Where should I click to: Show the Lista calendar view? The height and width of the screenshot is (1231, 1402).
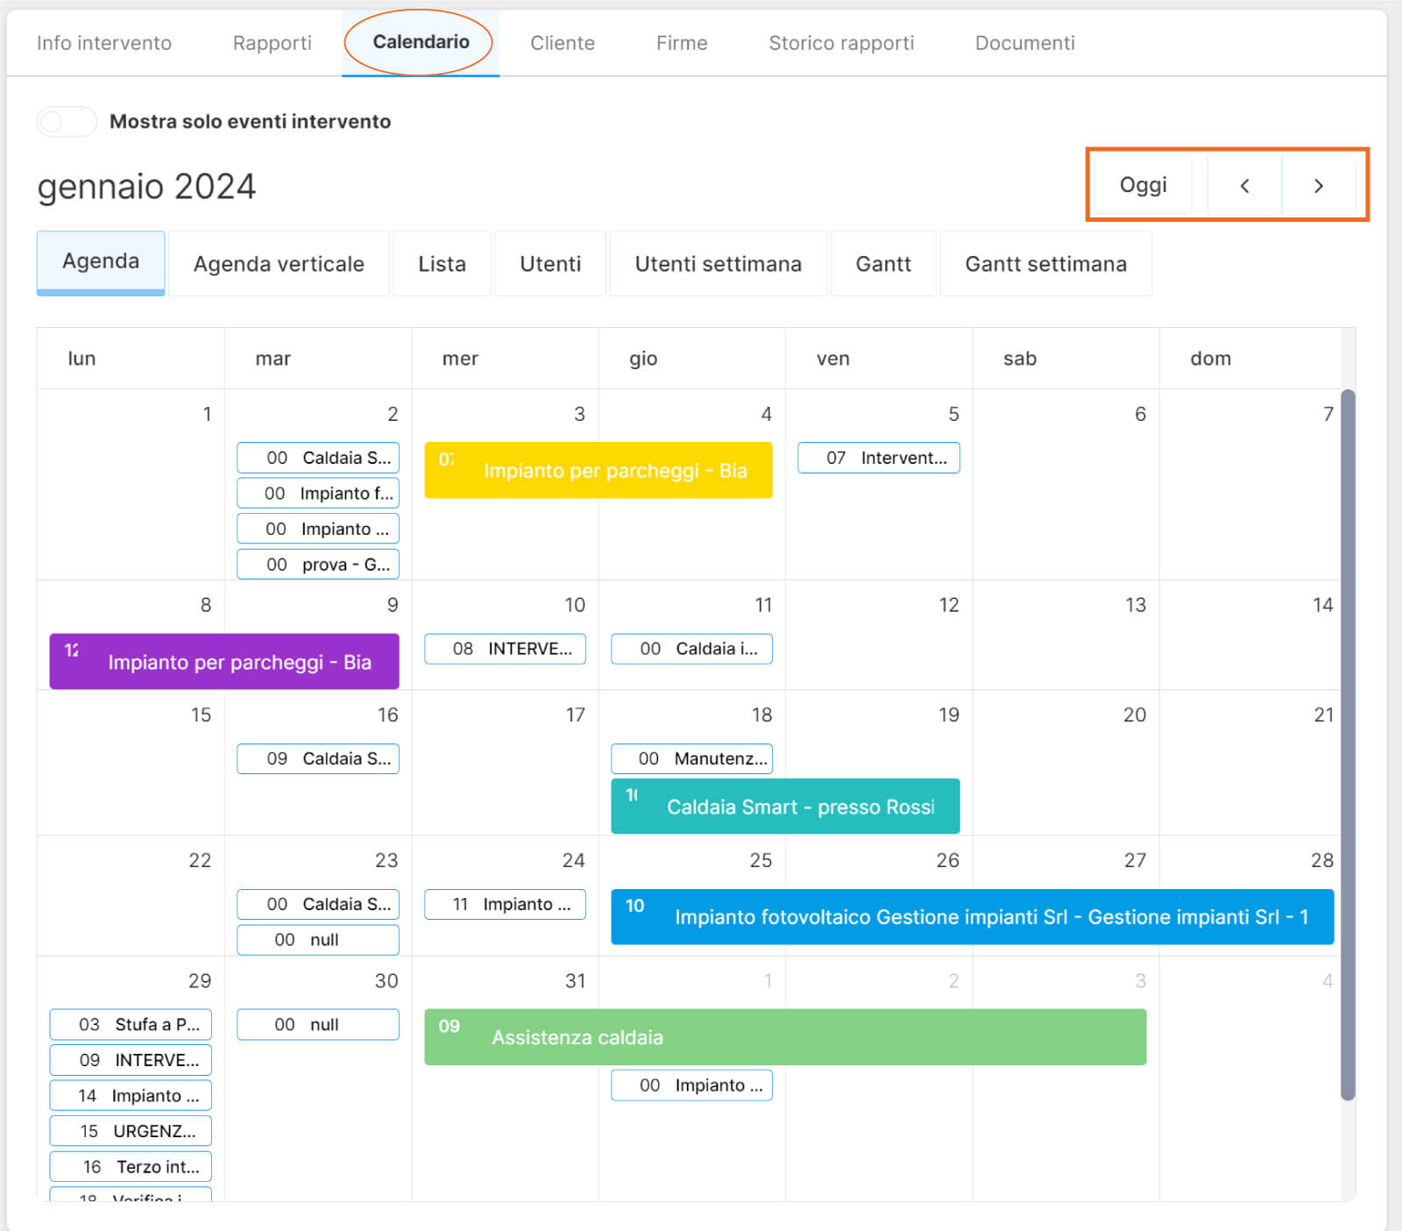pos(442,264)
